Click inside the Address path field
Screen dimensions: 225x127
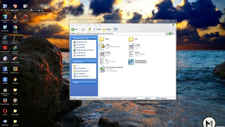click(121, 34)
